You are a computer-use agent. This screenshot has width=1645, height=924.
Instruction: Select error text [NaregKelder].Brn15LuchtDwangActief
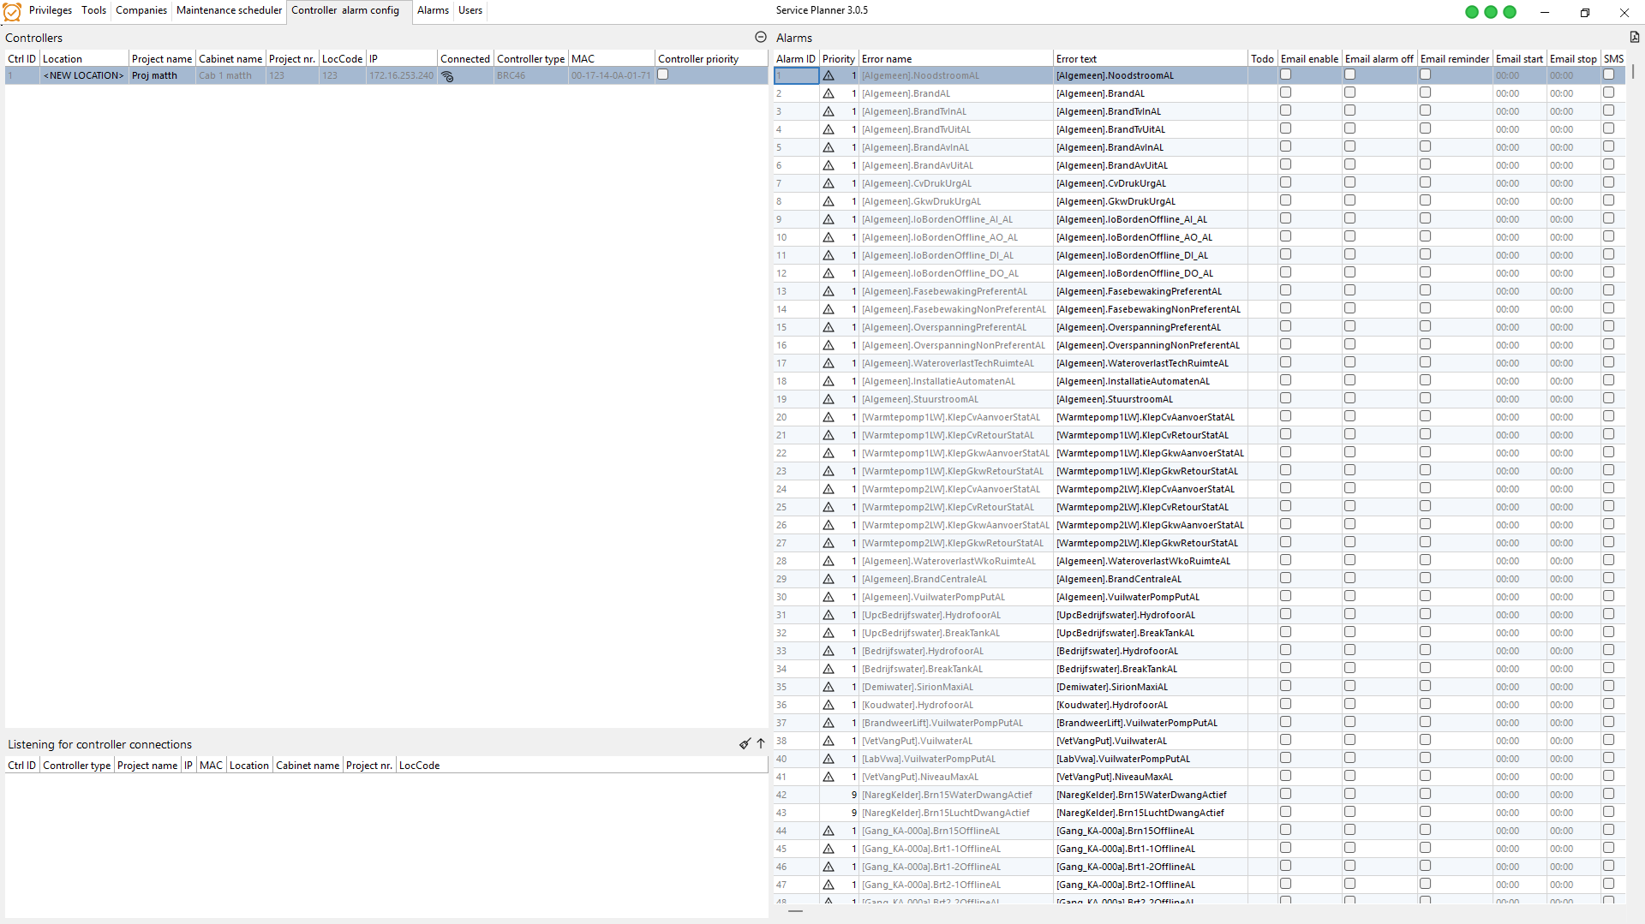tap(1140, 813)
